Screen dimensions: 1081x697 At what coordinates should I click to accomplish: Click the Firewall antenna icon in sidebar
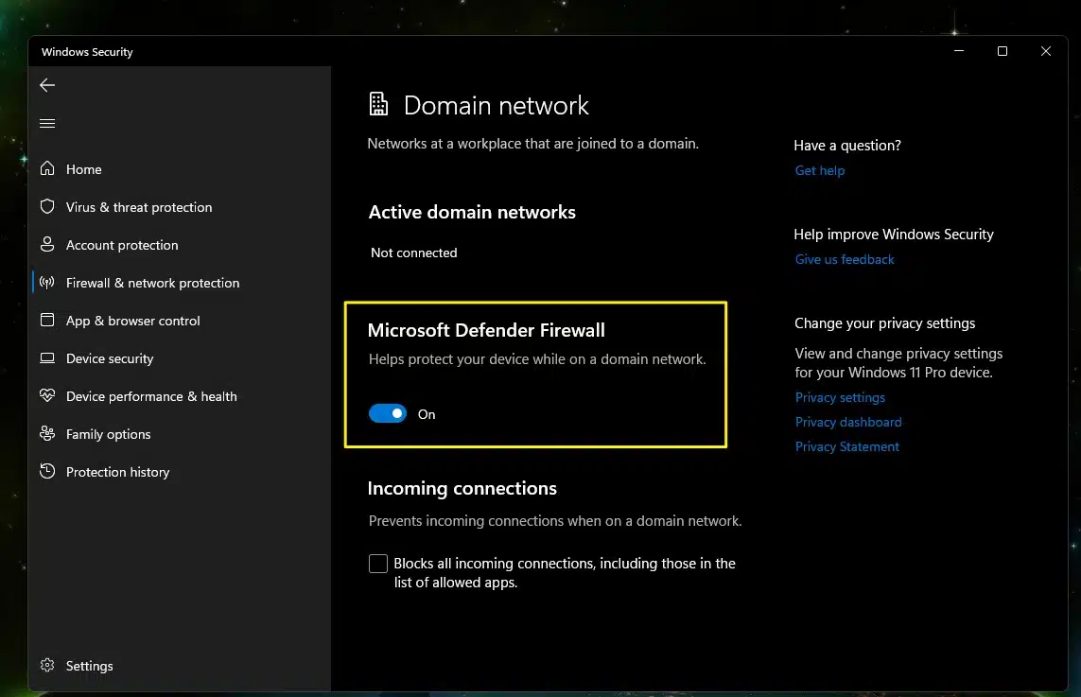click(47, 282)
